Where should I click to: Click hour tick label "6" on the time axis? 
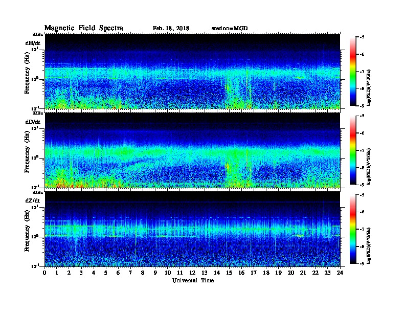coord(118,273)
